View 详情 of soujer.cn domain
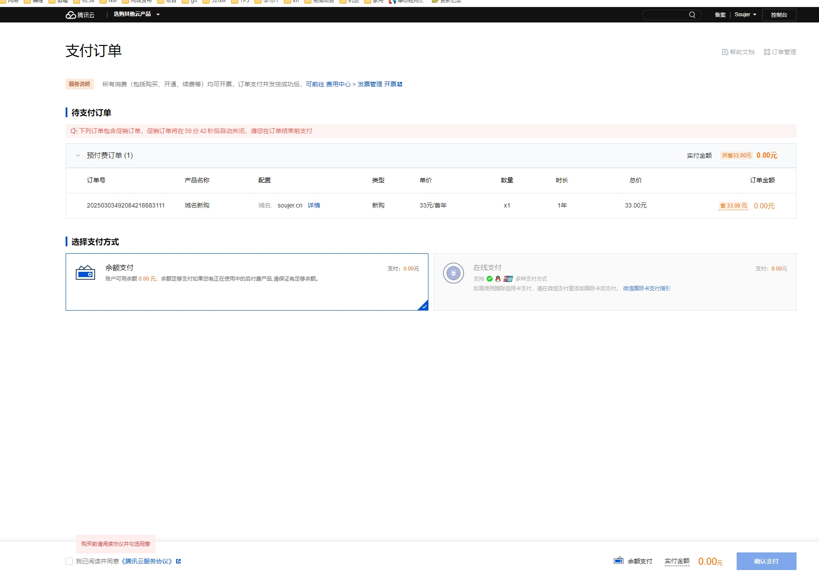 314,205
